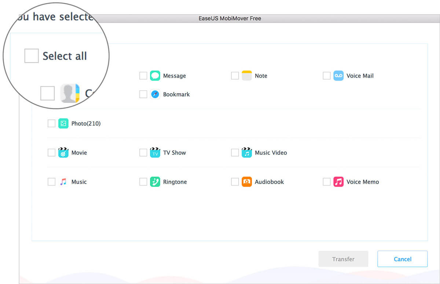Screen dimensions: 440x284
Task: Check the Movie checkbox
Action: tap(51, 152)
